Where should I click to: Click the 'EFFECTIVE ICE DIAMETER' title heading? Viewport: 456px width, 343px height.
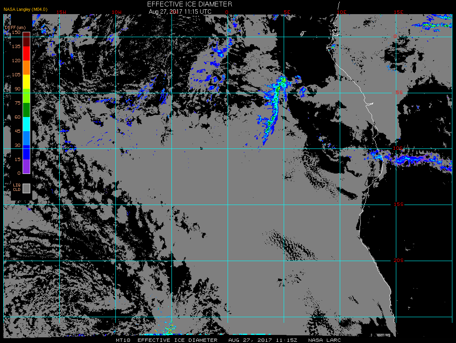190,4
